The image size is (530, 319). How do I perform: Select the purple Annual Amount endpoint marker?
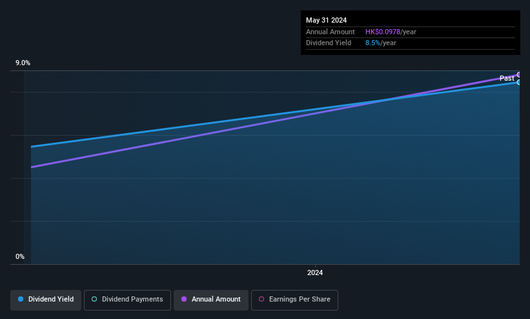click(x=519, y=75)
